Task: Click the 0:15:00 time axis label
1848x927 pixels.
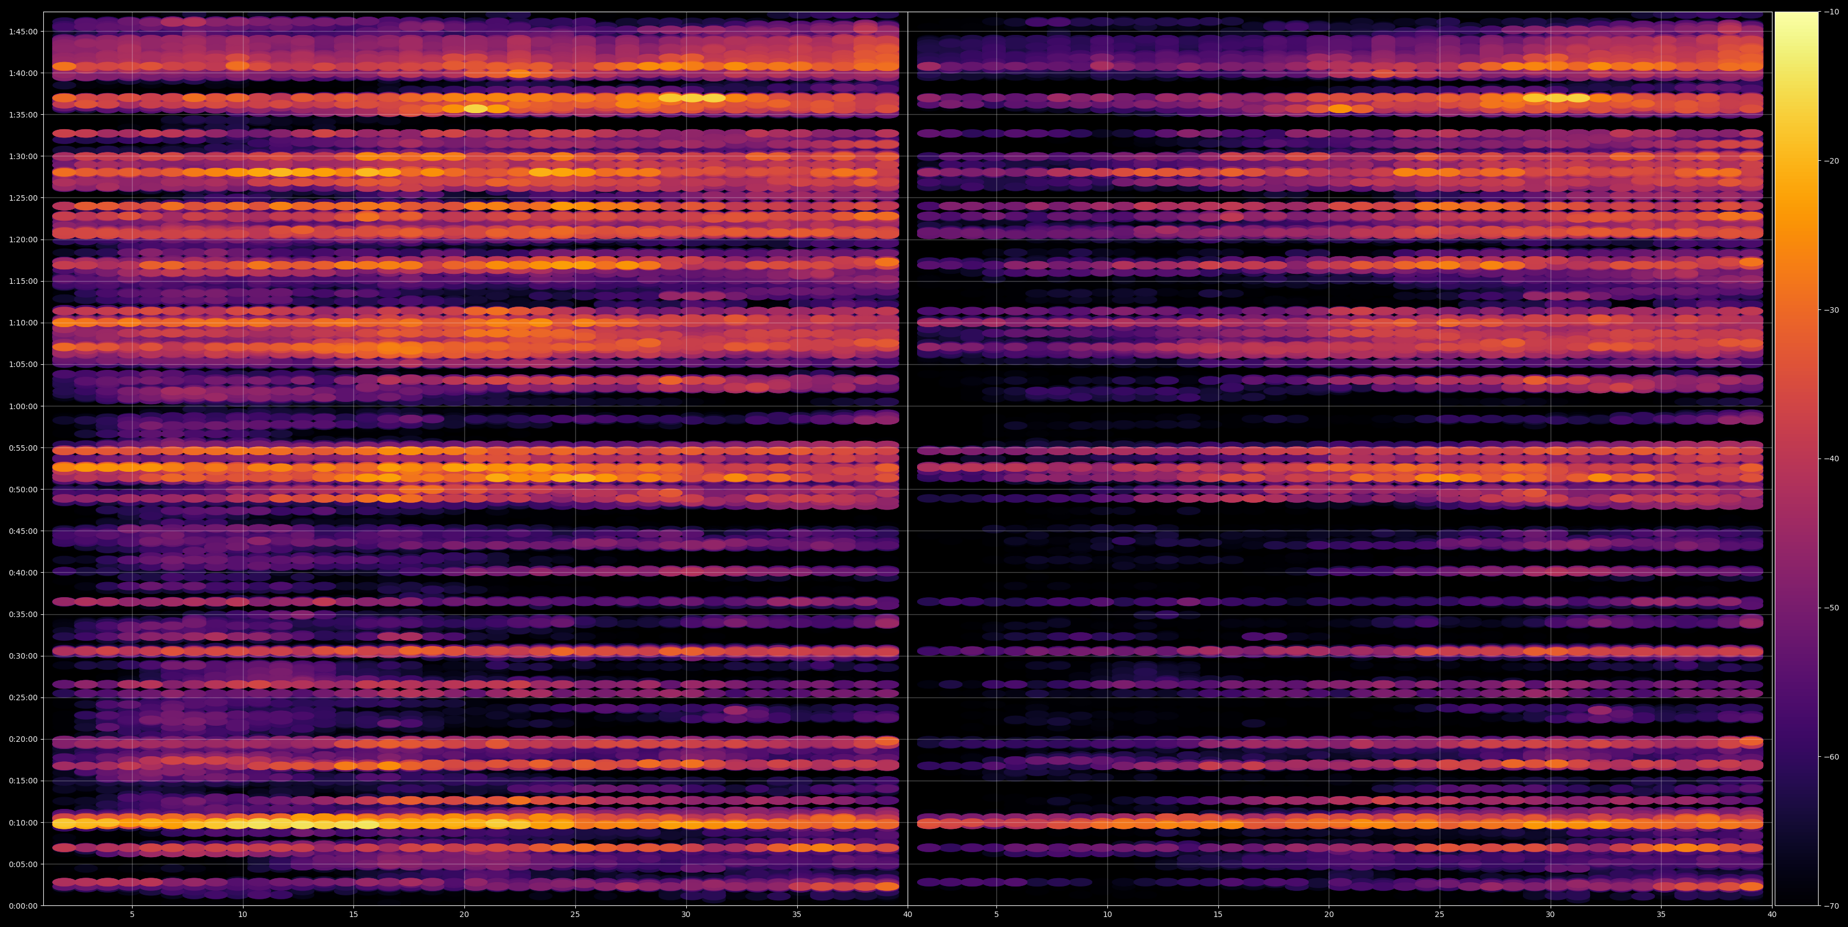Action: coord(23,781)
